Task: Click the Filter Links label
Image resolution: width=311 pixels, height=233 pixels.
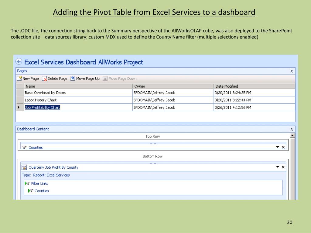Action: click(40, 184)
